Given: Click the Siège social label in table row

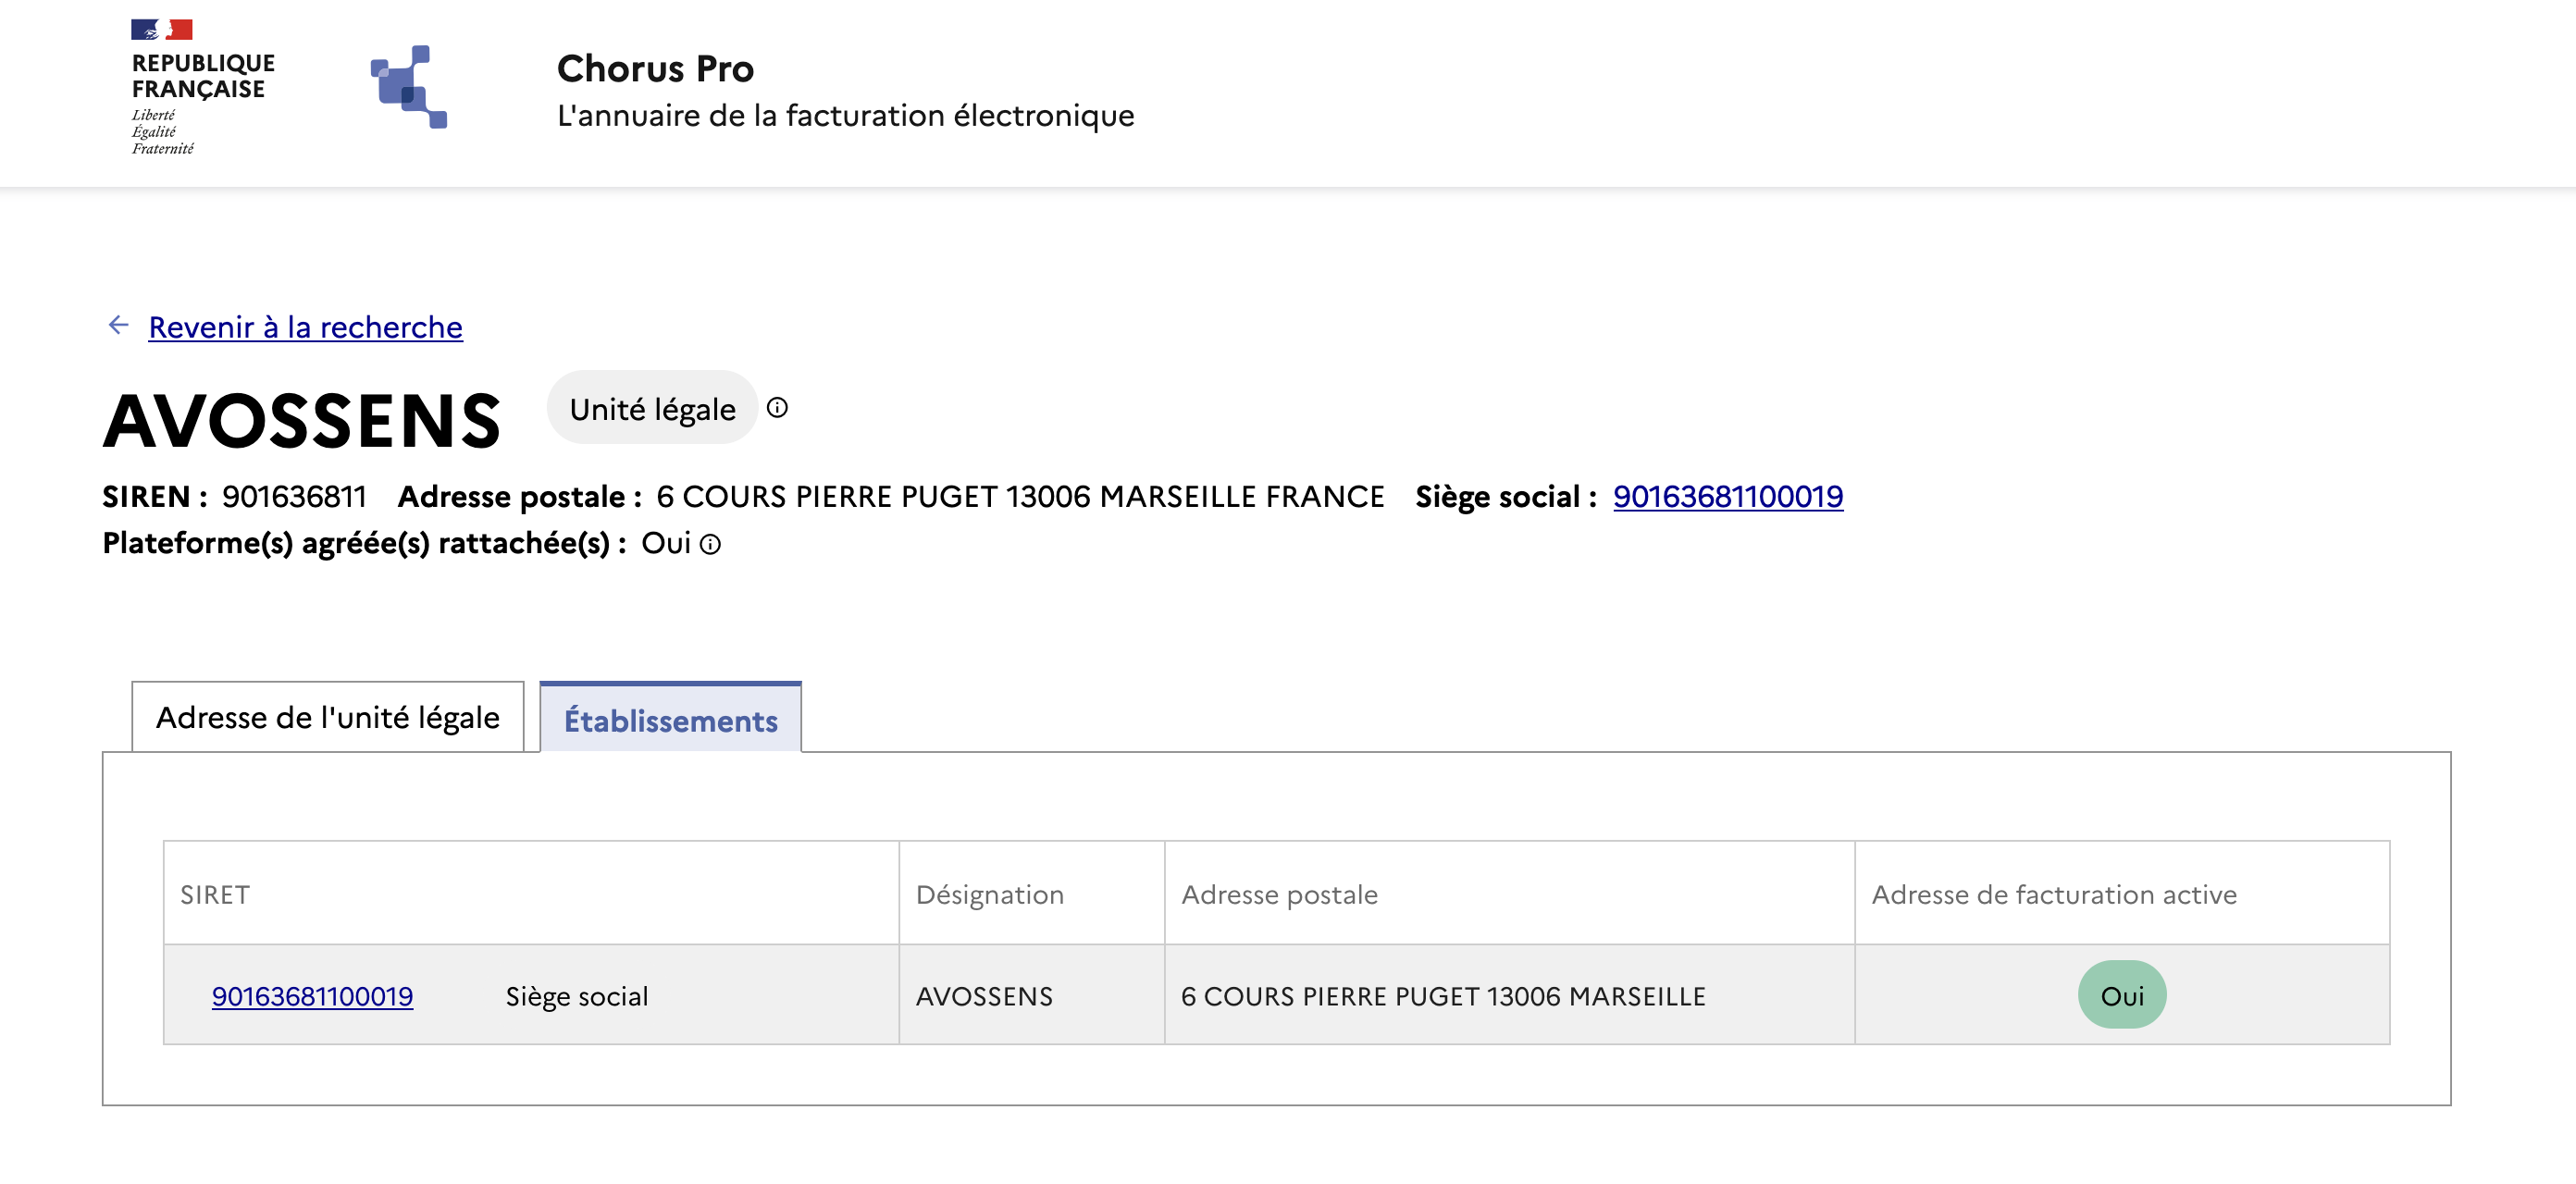Looking at the screenshot, I should 577,996.
